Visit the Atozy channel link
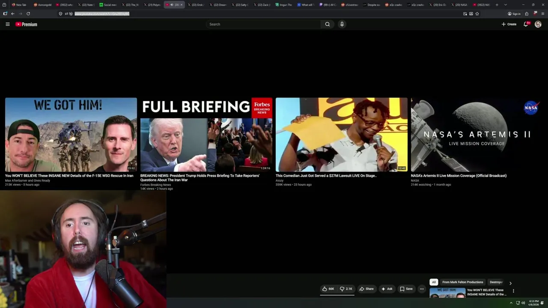Screen dimensions: 548x308 (280, 181)
